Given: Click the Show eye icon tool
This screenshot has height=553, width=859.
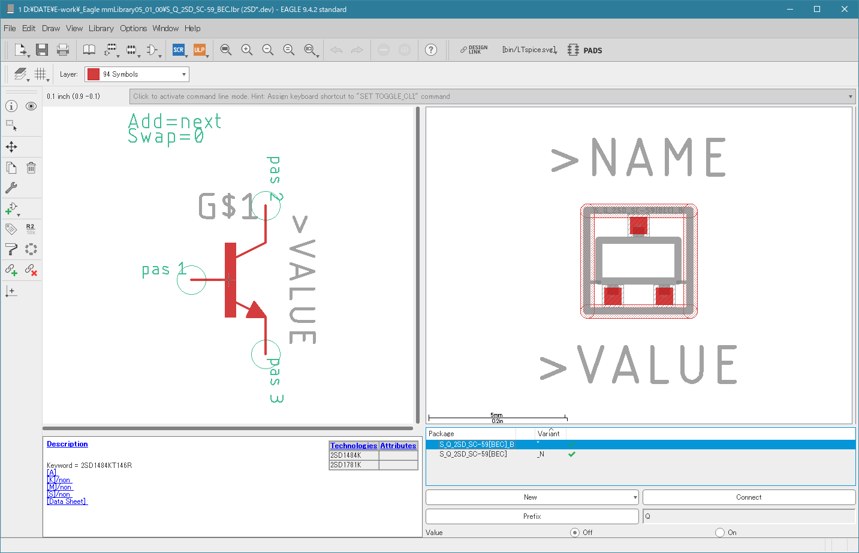Looking at the screenshot, I should [31, 106].
